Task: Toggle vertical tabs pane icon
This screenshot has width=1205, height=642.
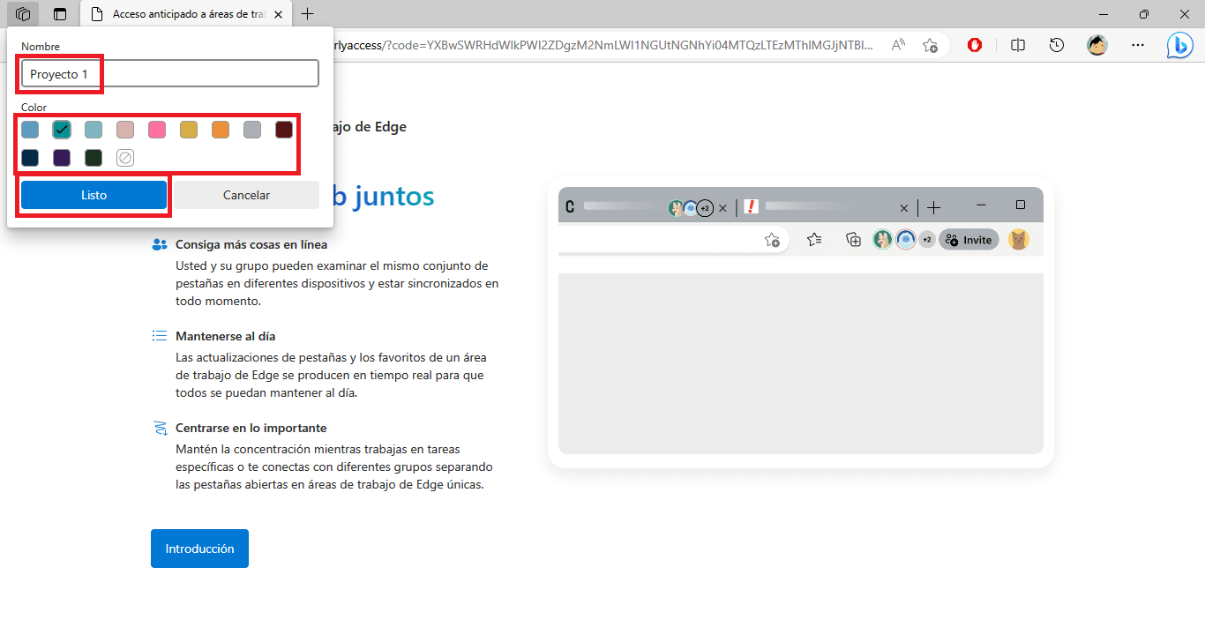Action: pyautogui.click(x=60, y=14)
